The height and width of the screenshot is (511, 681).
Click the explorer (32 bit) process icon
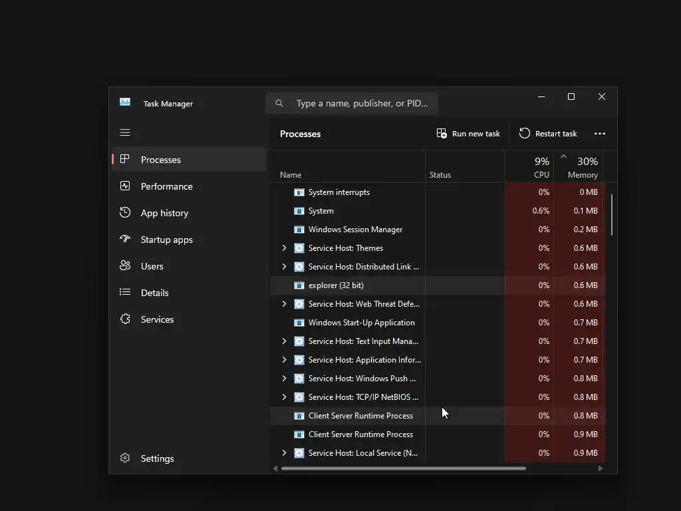(x=299, y=285)
